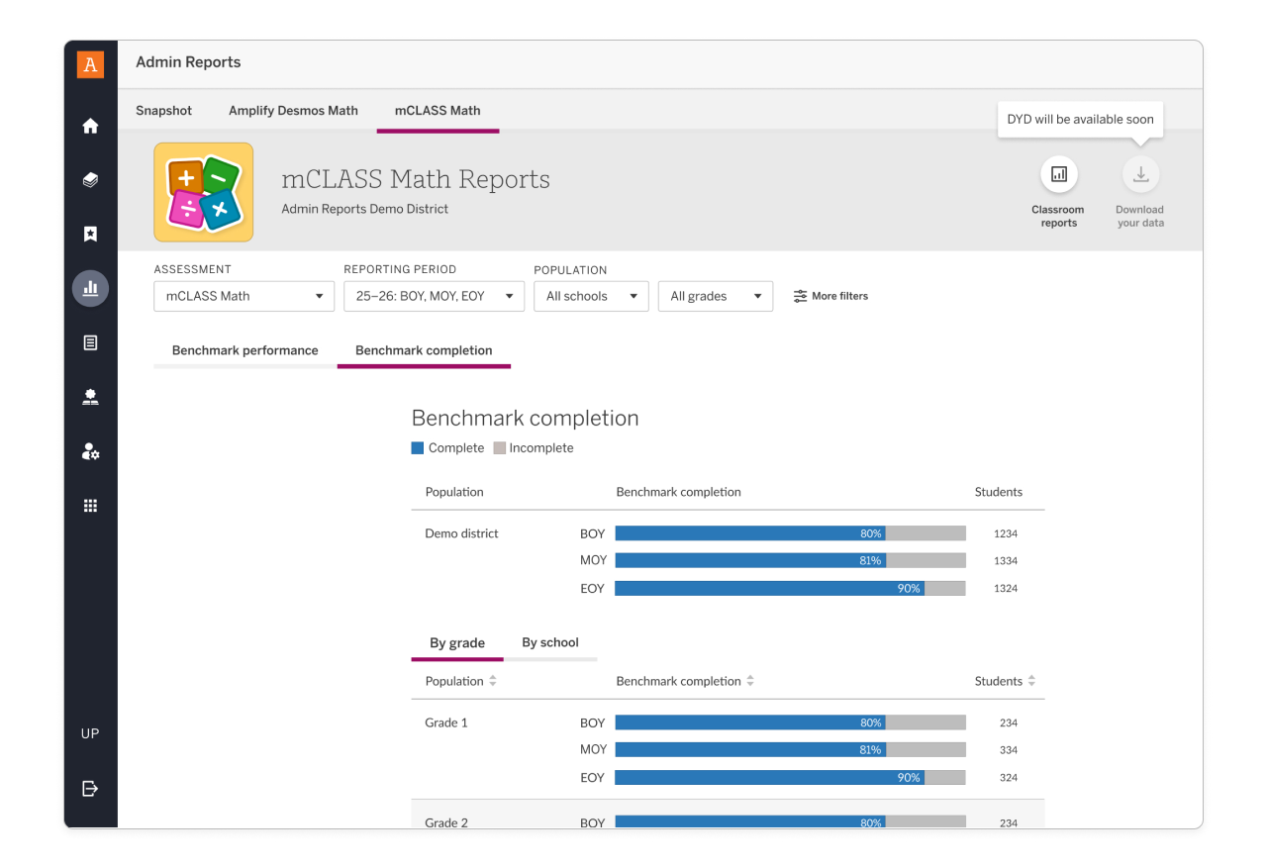Open the More filters control

(830, 295)
